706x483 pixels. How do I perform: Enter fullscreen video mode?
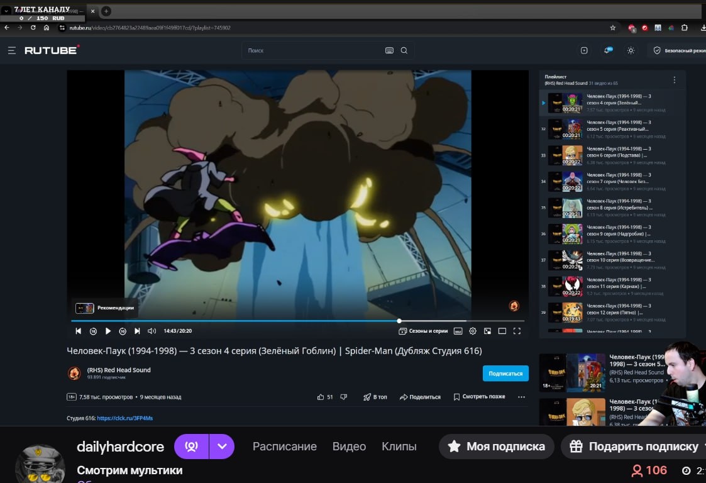click(517, 331)
